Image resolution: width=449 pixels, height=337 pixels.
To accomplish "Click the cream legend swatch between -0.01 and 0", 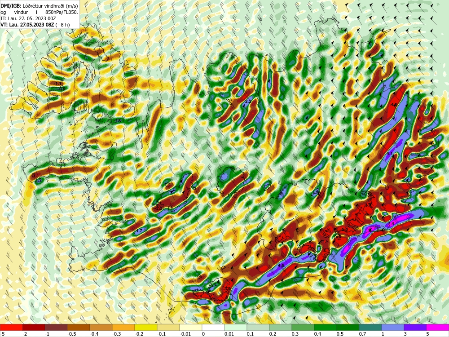I will (191, 327).
